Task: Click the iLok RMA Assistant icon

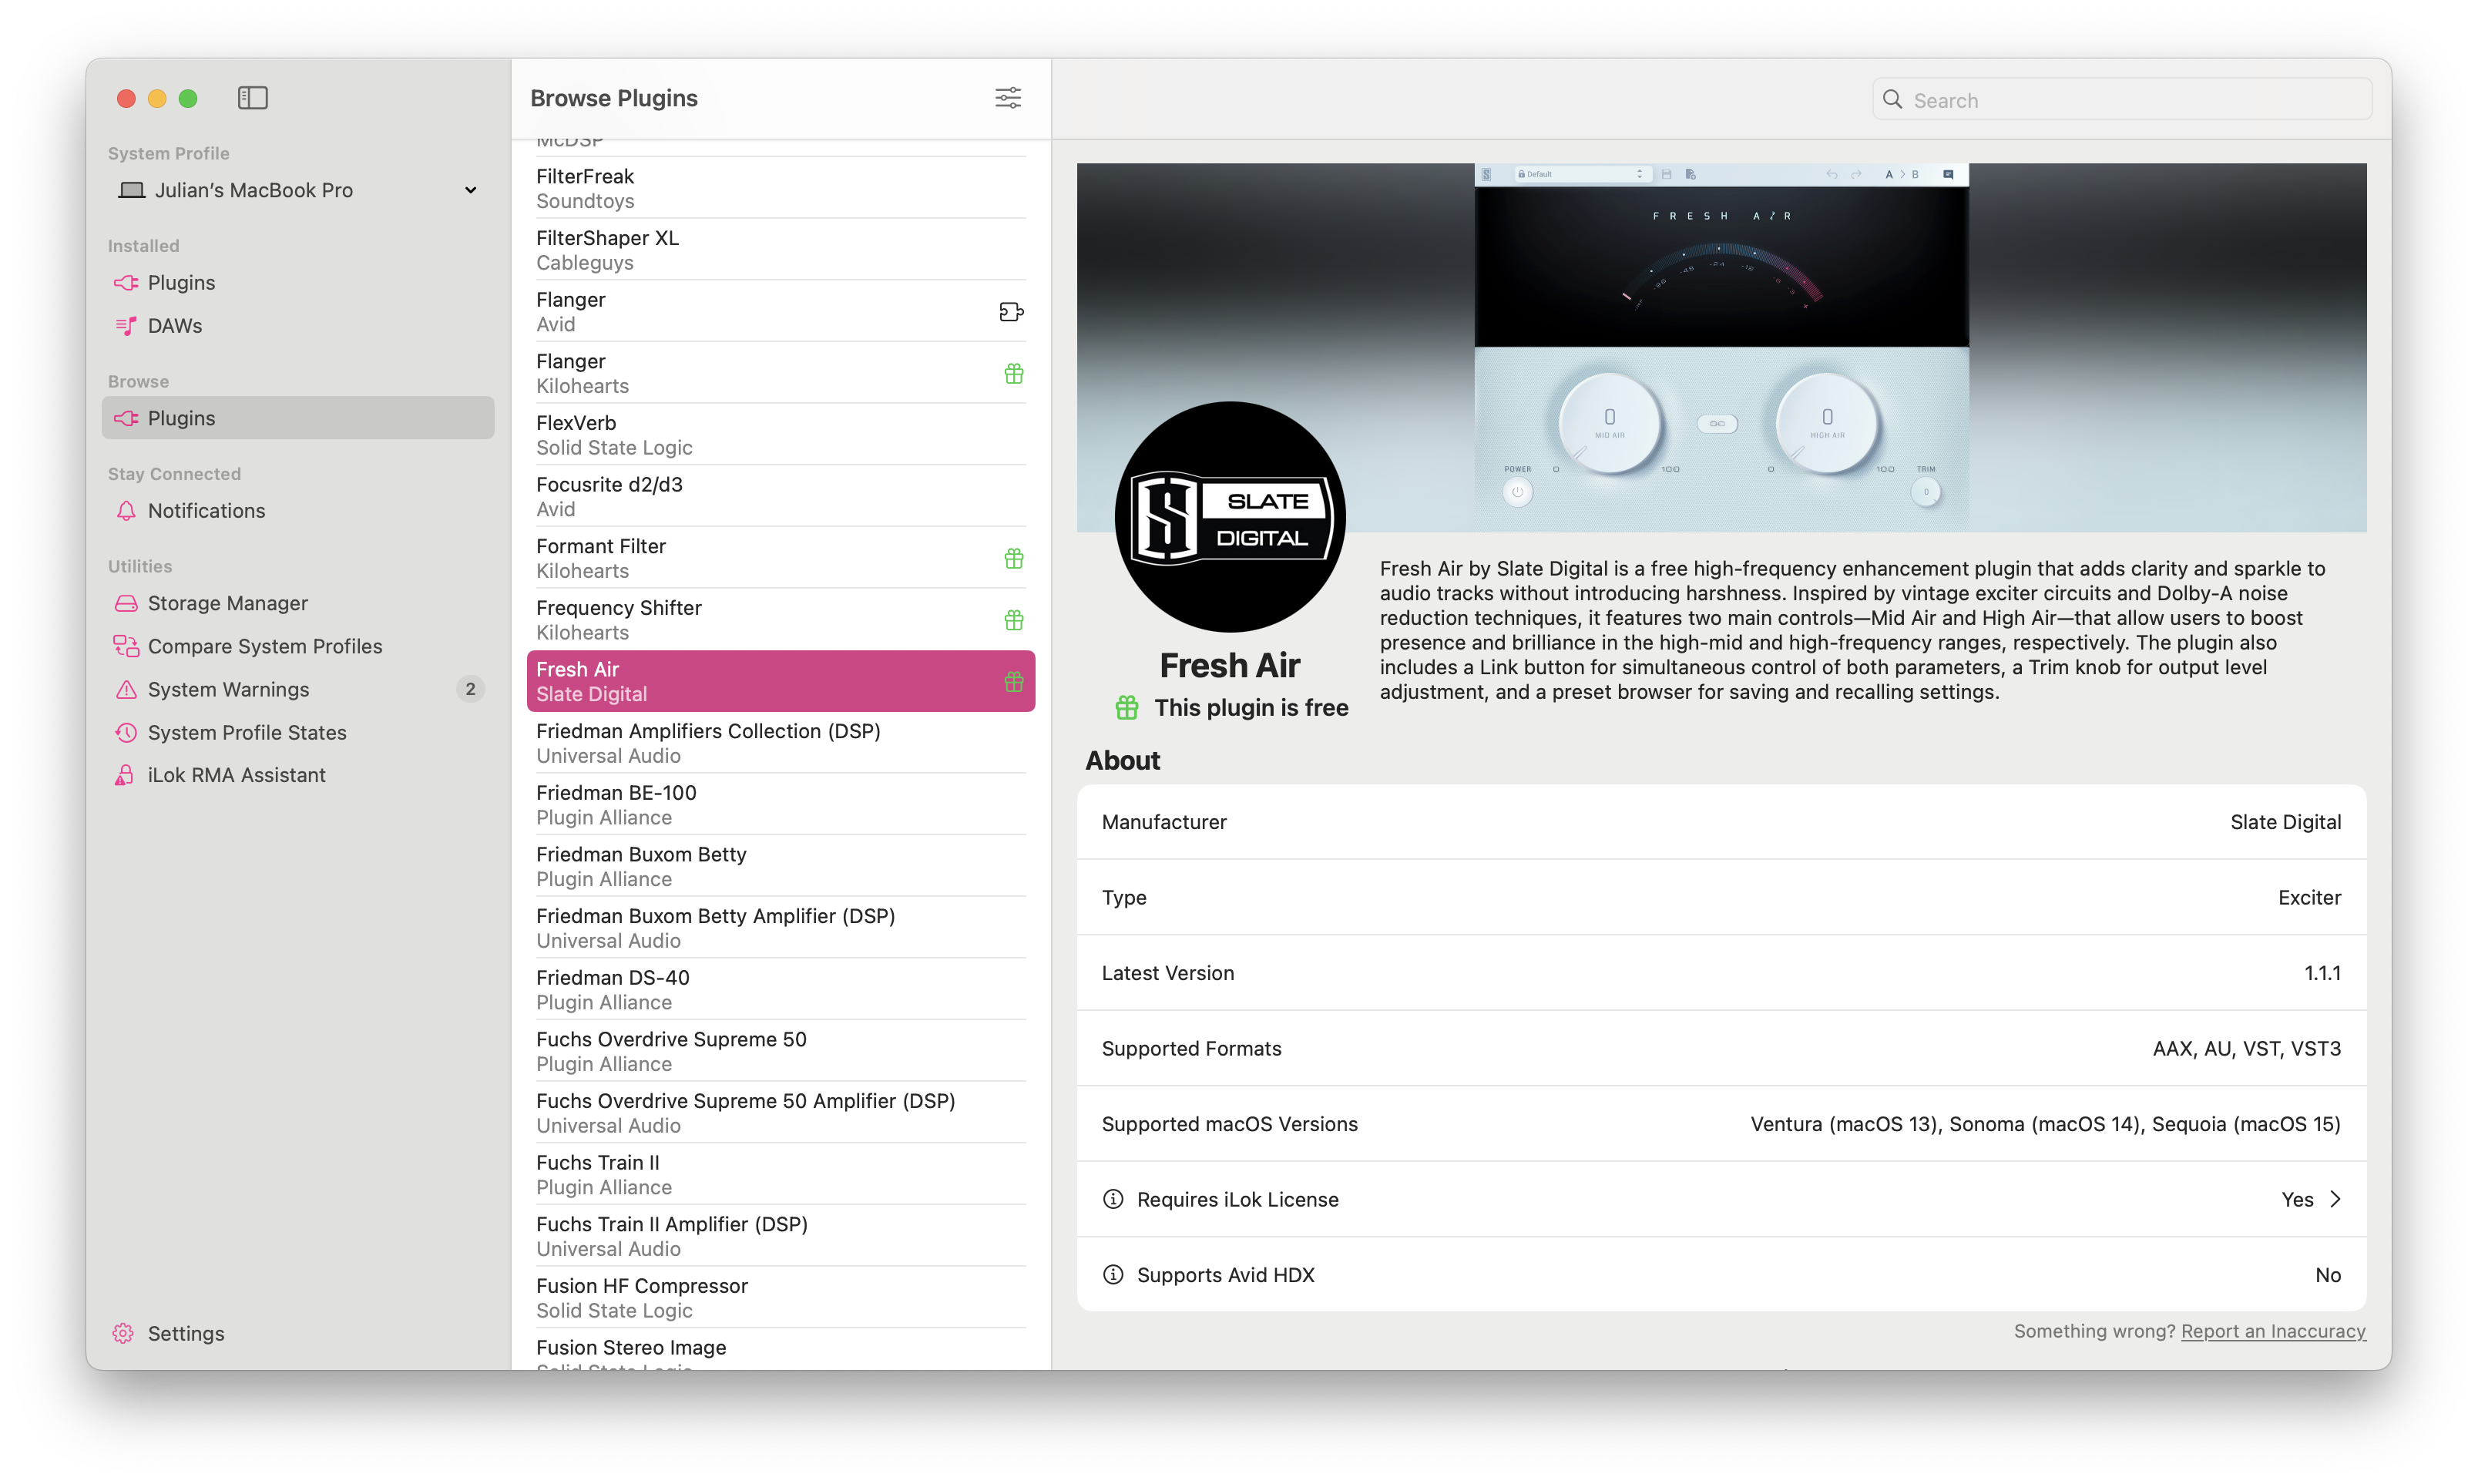Action: [124, 775]
